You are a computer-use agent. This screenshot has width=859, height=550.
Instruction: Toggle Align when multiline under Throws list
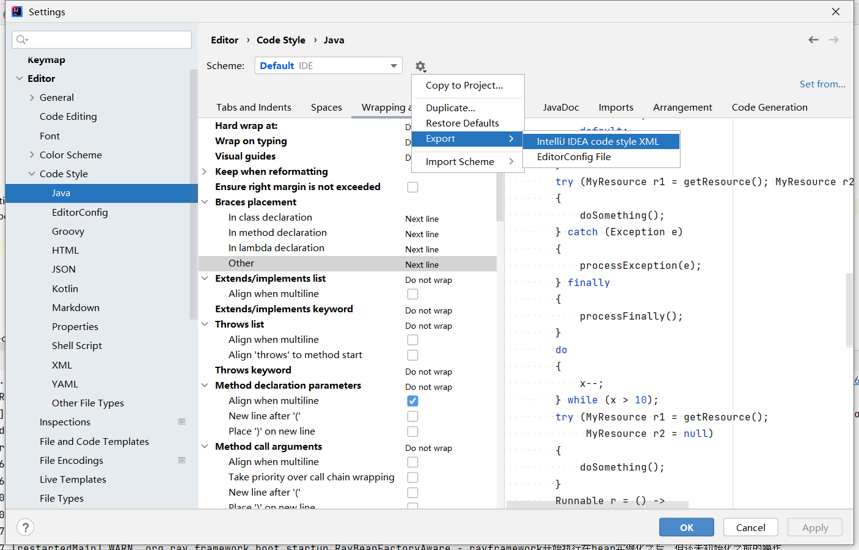click(x=413, y=340)
